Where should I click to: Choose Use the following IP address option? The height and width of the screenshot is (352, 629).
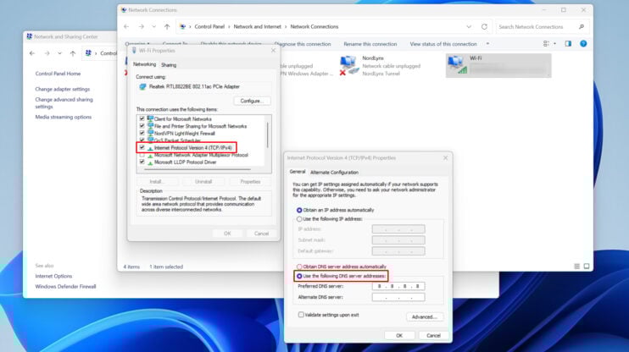[x=299, y=218]
